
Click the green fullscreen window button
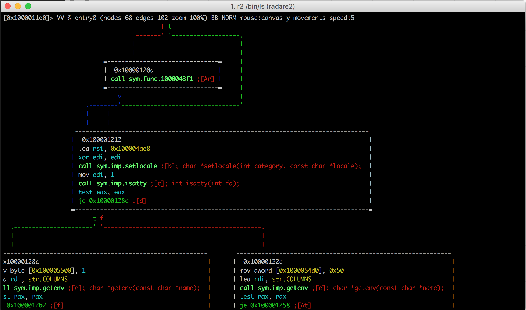(x=28, y=6)
